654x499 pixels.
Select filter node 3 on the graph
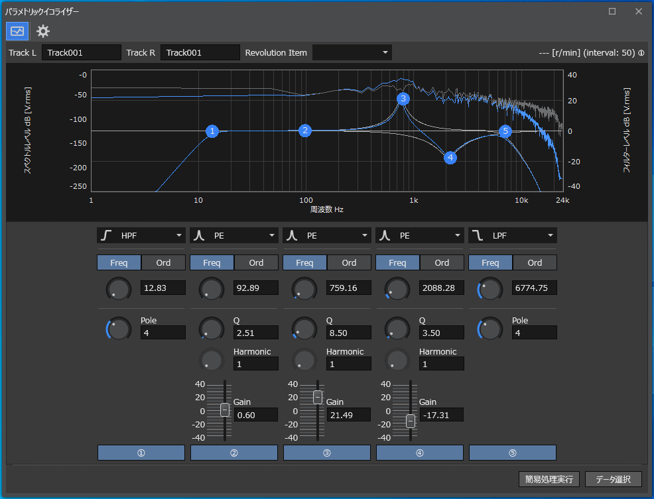tap(403, 99)
